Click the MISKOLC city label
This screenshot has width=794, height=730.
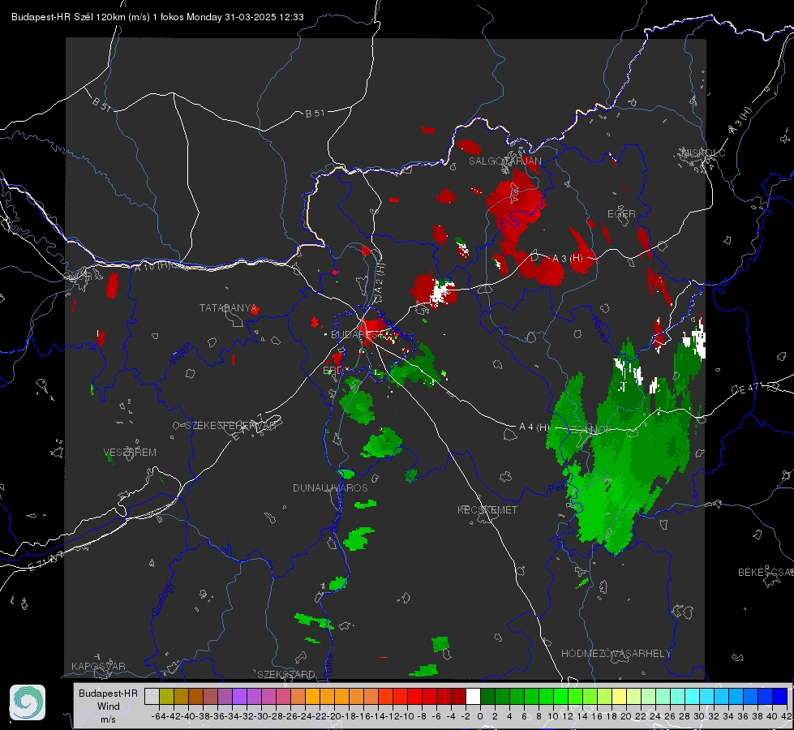(x=703, y=153)
